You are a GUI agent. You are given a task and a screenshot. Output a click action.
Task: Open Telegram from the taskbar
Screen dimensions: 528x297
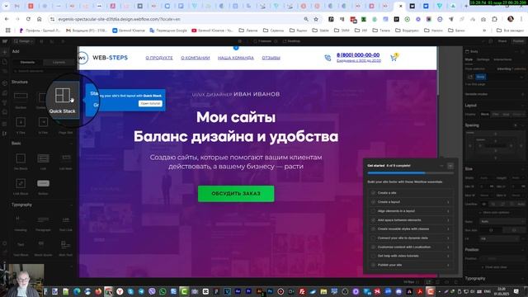[141, 291]
